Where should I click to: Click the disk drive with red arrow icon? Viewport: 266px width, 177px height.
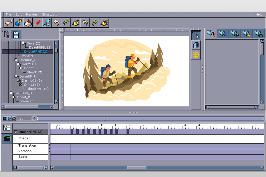coord(28,23)
